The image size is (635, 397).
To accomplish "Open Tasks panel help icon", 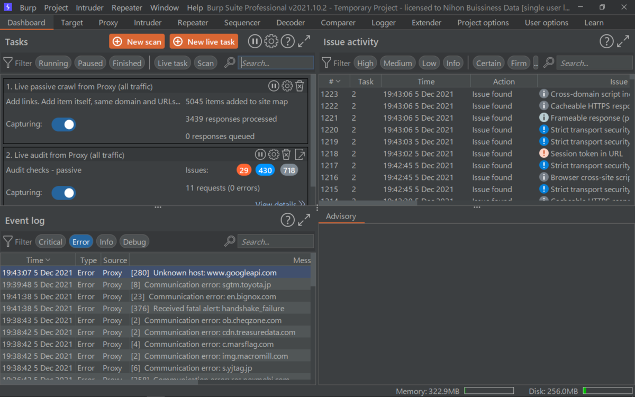I will (x=287, y=42).
